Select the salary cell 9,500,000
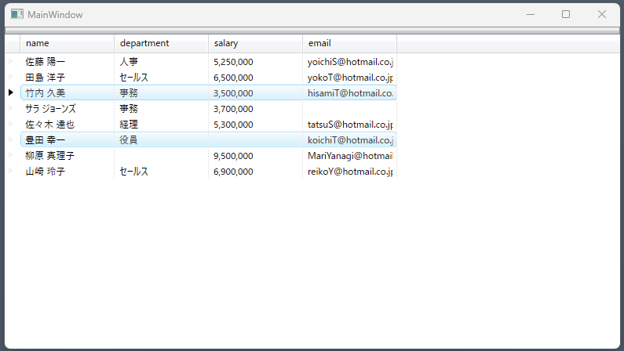The image size is (624, 351). tap(256, 155)
